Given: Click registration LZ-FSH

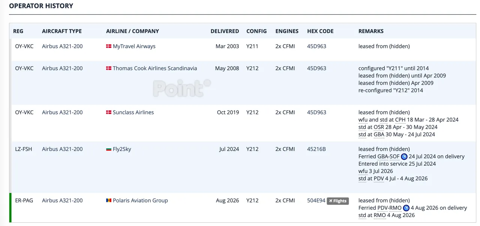Looking at the screenshot, I should (24, 149).
